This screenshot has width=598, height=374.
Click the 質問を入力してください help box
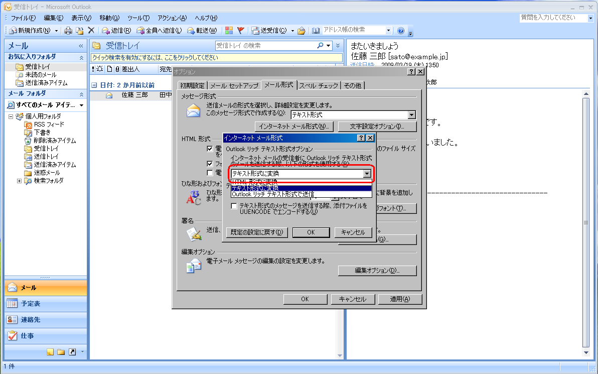tap(553, 18)
